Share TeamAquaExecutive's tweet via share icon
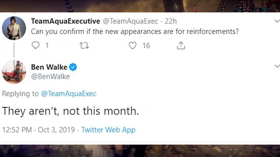 [x=181, y=45]
